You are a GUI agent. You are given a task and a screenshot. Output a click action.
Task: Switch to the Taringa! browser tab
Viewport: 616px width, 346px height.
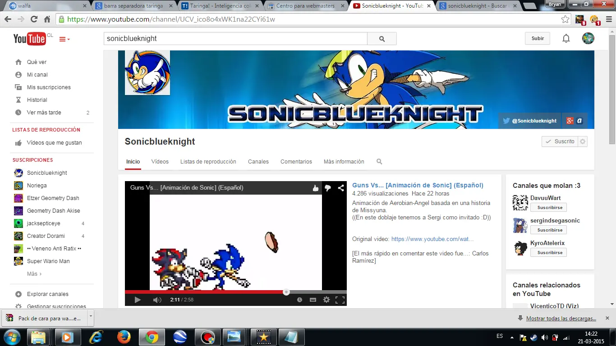tap(220, 6)
